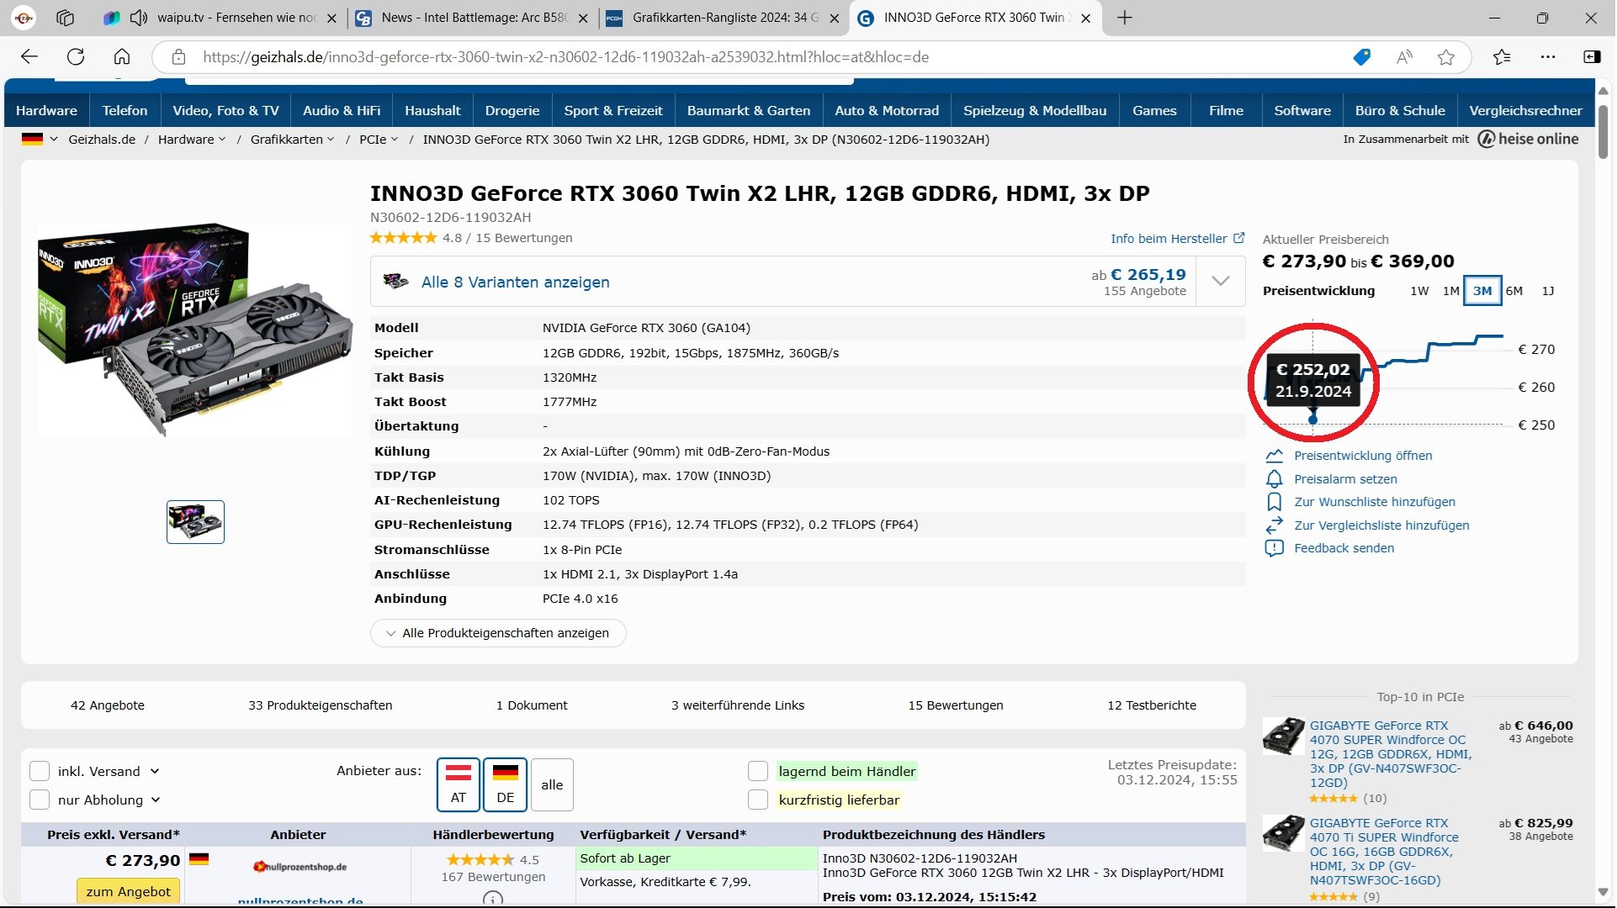
Task: Expand Alle Produkteigenschaften anzeigen
Action: tap(498, 634)
